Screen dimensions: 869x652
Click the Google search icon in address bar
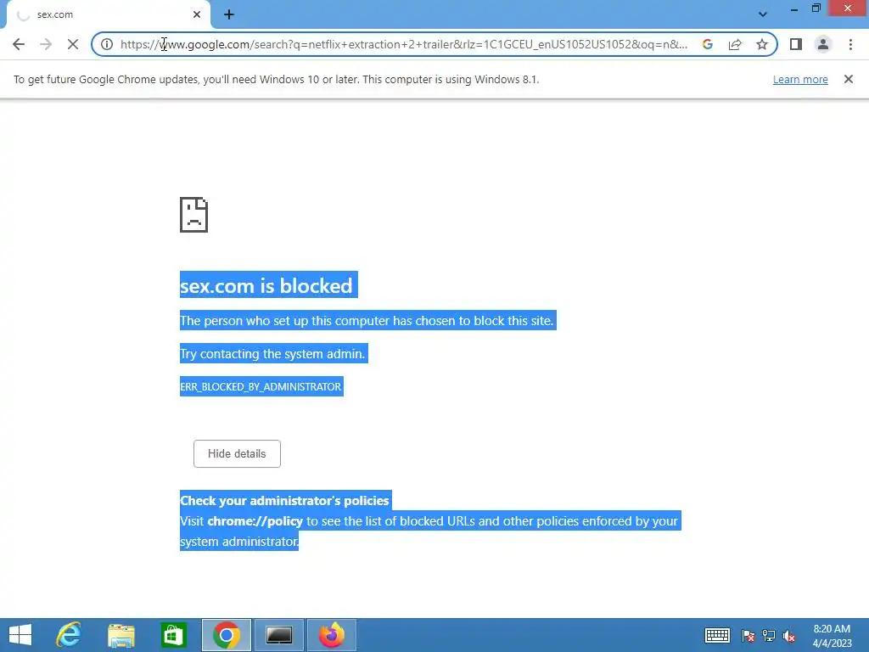[x=708, y=44]
